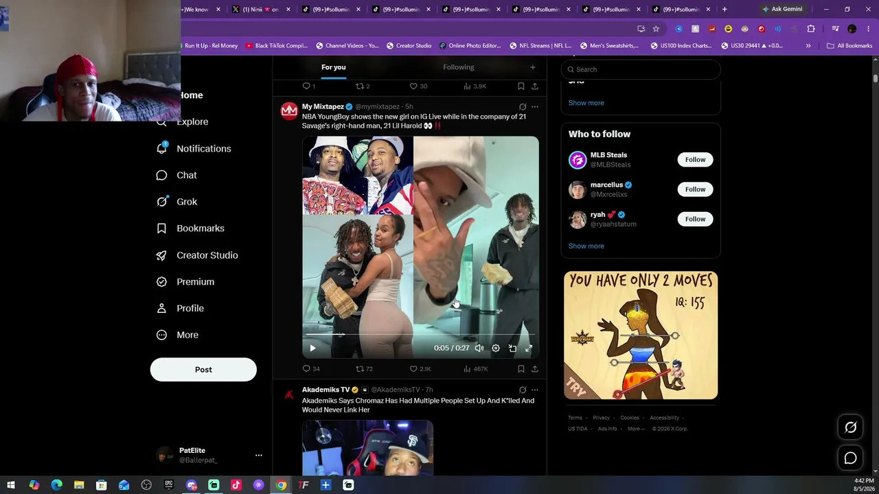Screen dimensions: 879x494
Task: Open the Creator Studio bookmark
Action: click(409, 46)
